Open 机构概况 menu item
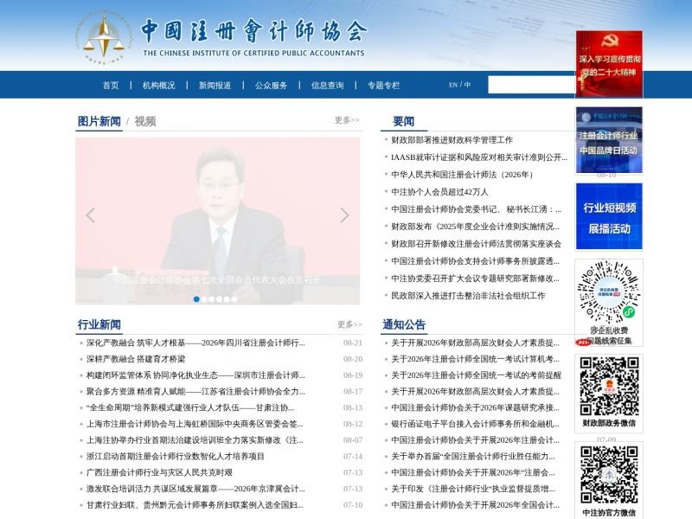Viewport: 692px width, 519px height. [158, 85]
